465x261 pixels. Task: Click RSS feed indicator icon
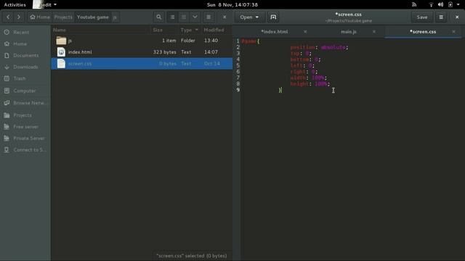pyautogui.click(x=414, y=5)
